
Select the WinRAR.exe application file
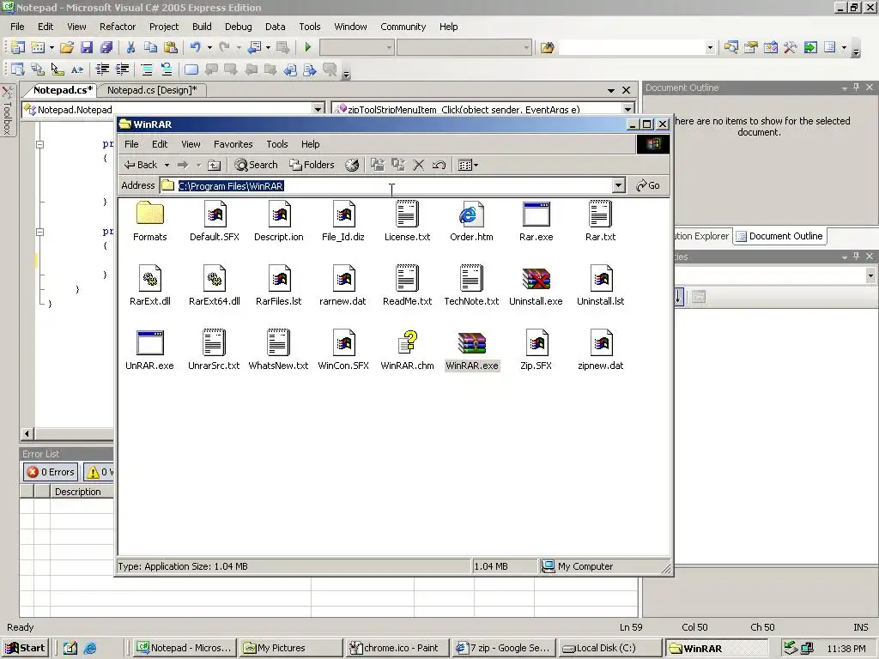[471, 350]
